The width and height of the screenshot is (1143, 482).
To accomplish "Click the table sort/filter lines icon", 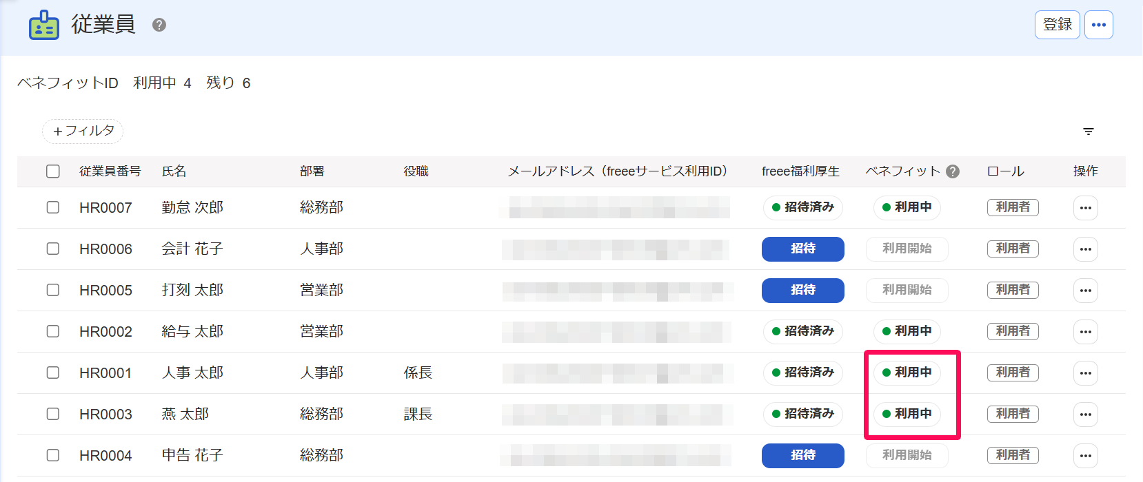I will tap(1089, 131).
